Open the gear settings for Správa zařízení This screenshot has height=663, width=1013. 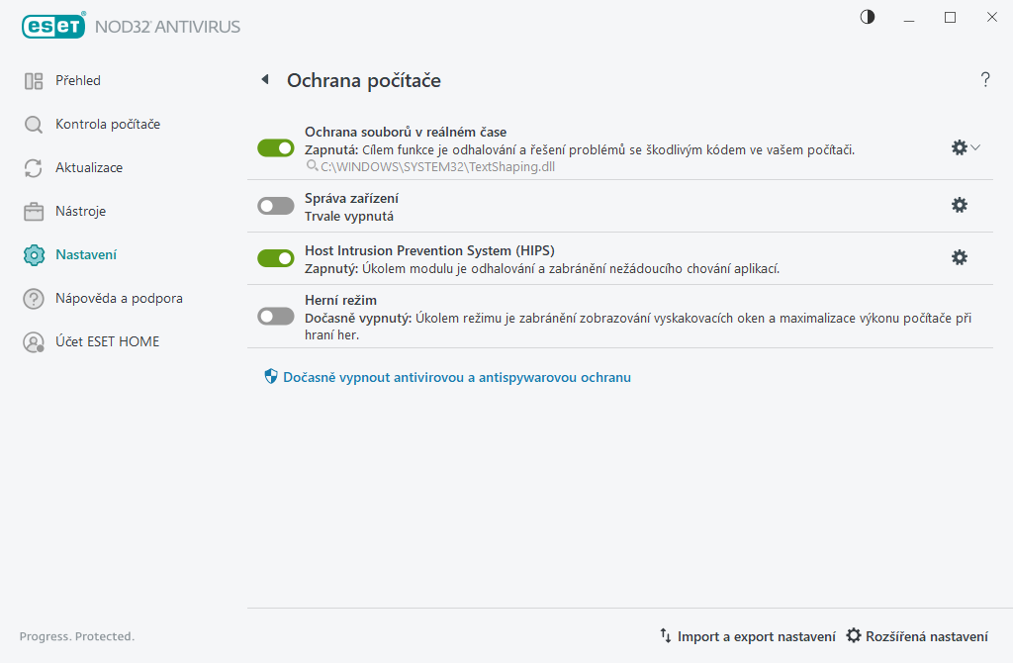pos(959,205)
